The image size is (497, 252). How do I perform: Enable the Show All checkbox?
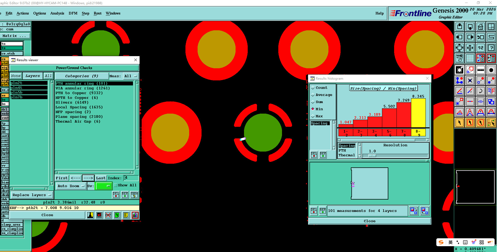pyautogui.click(x=115, y=185)
